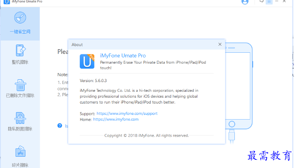
Task: Open the 碎片擦除 fragments erase tab
Action: (x=20, y=156)
